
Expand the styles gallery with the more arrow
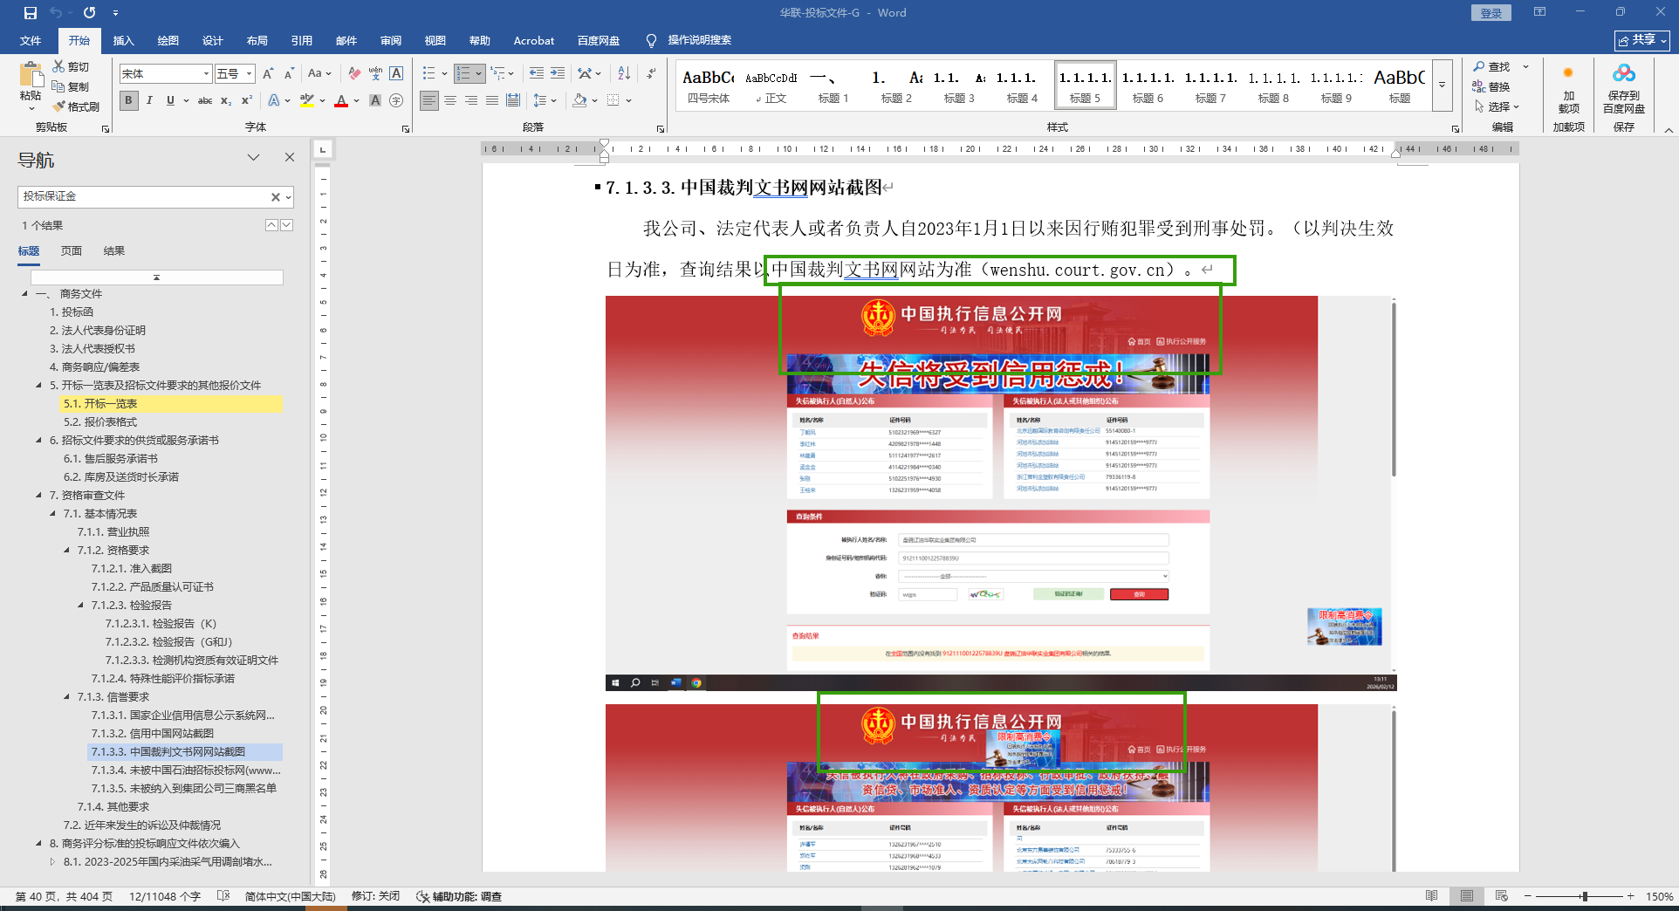1442,86
